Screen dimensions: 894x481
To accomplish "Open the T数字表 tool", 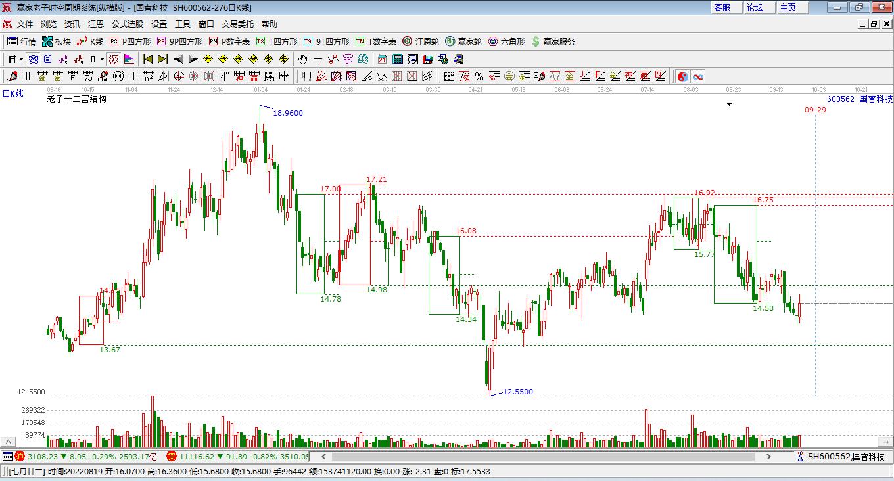I will 376,41.
